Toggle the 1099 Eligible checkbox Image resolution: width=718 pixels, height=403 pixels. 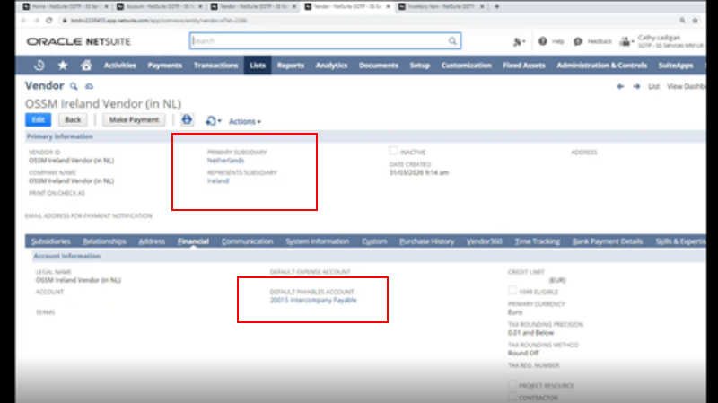point(512,290)
